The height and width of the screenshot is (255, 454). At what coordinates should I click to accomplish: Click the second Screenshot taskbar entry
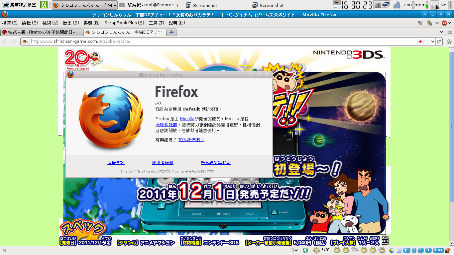[x=268, y=5]
